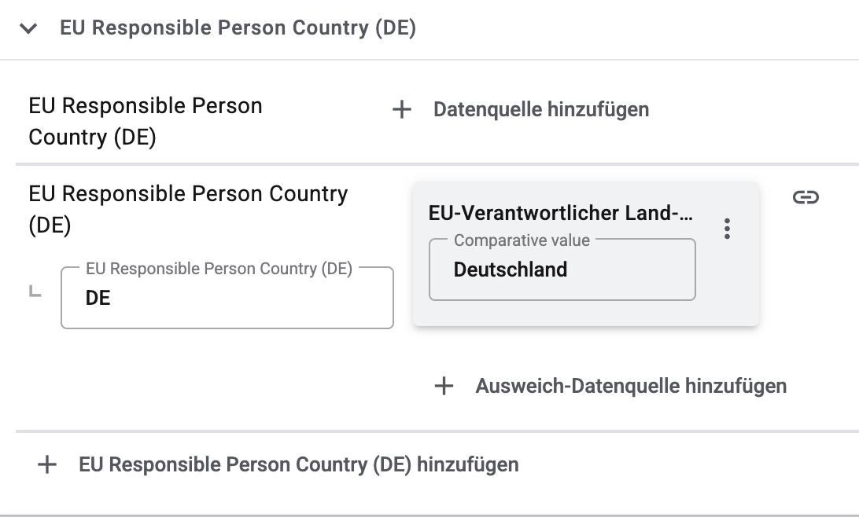Select the "EU-Verantwortlicher Land-…" card title
The width and height of the screenshot is (859, 517).
coord(560,213)
